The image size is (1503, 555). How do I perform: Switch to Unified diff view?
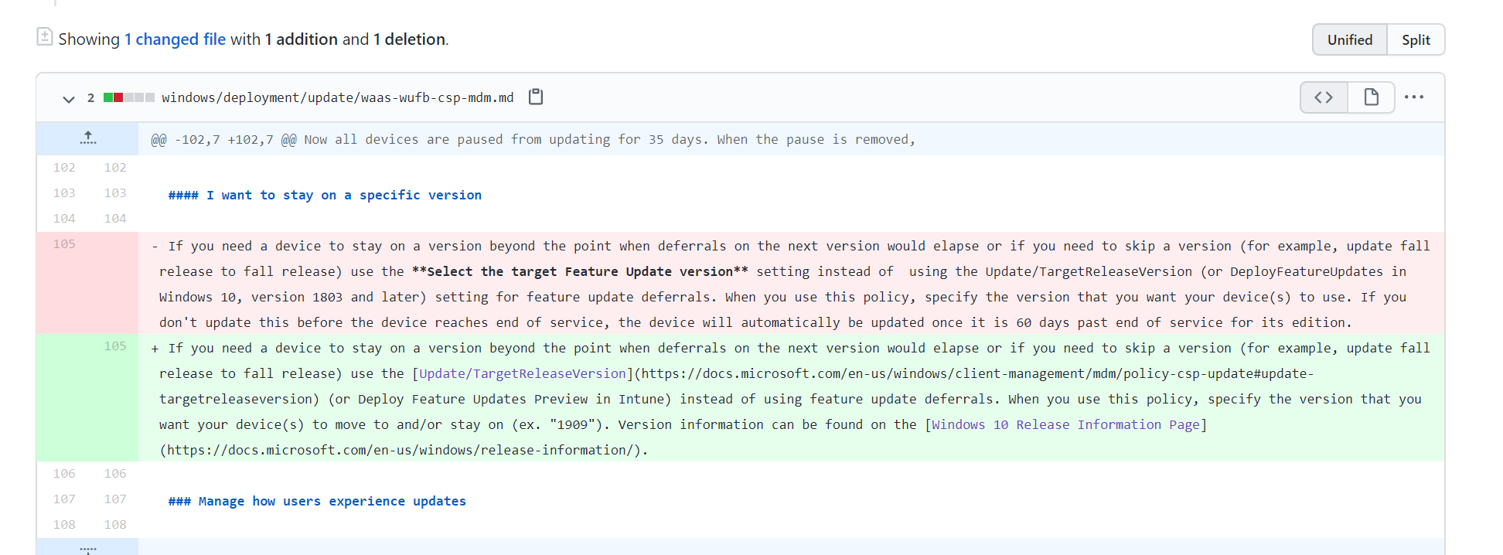point(1350,39)
